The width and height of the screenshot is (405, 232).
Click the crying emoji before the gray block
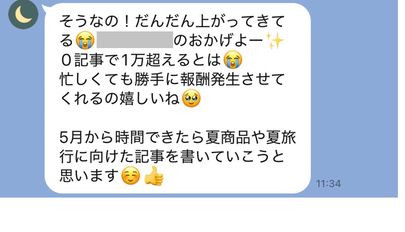coord(85,41)
